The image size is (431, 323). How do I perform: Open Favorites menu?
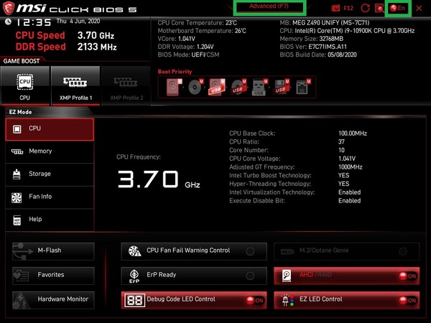coord(53,276)
